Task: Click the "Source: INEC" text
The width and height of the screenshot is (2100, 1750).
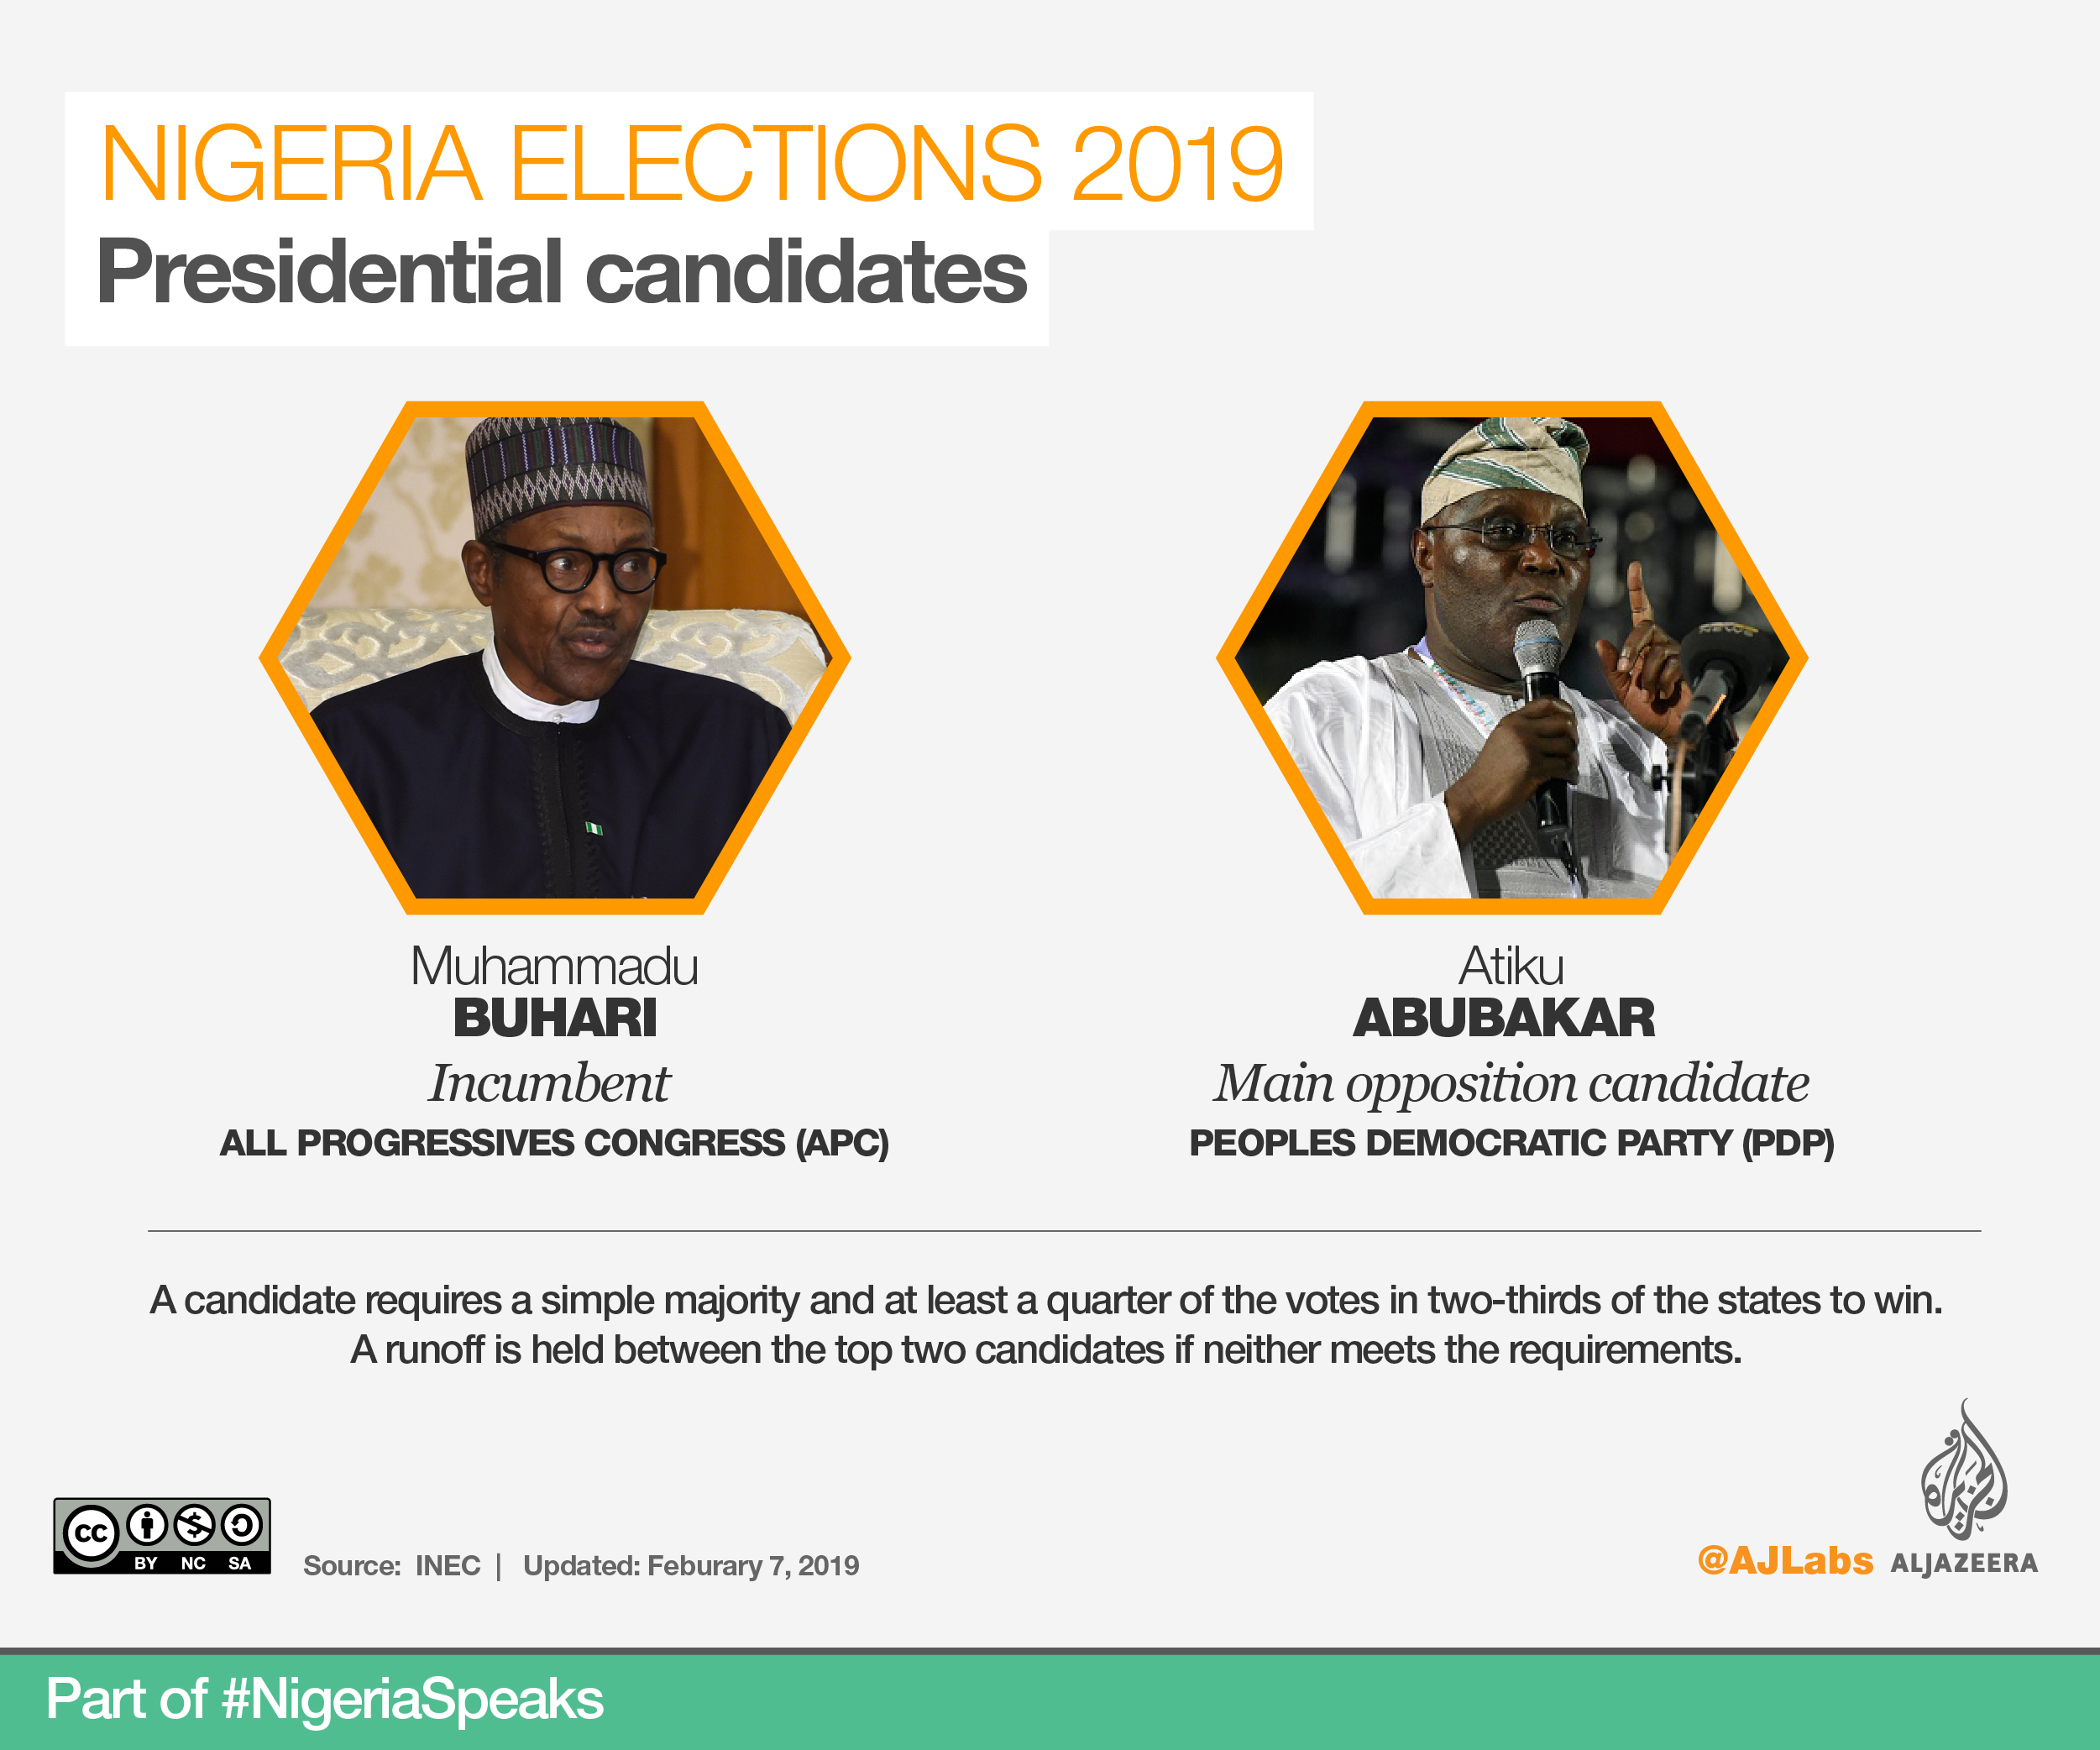Action: click(392, 1566)
